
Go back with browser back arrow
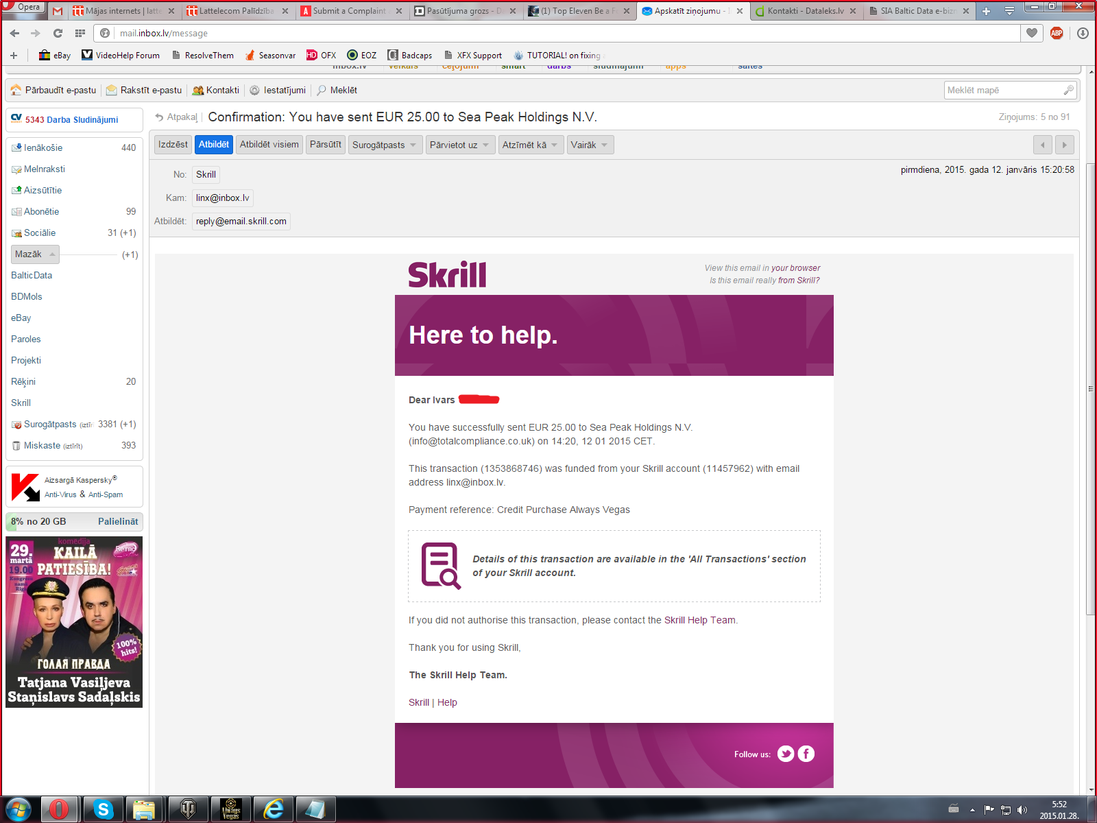point(14,33)
